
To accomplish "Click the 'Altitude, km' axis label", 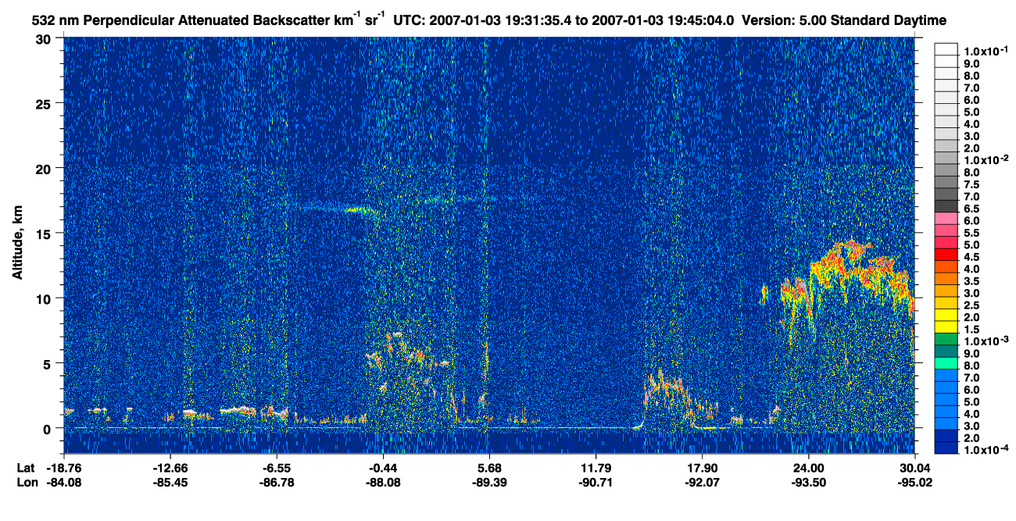I will pos(18,244).
